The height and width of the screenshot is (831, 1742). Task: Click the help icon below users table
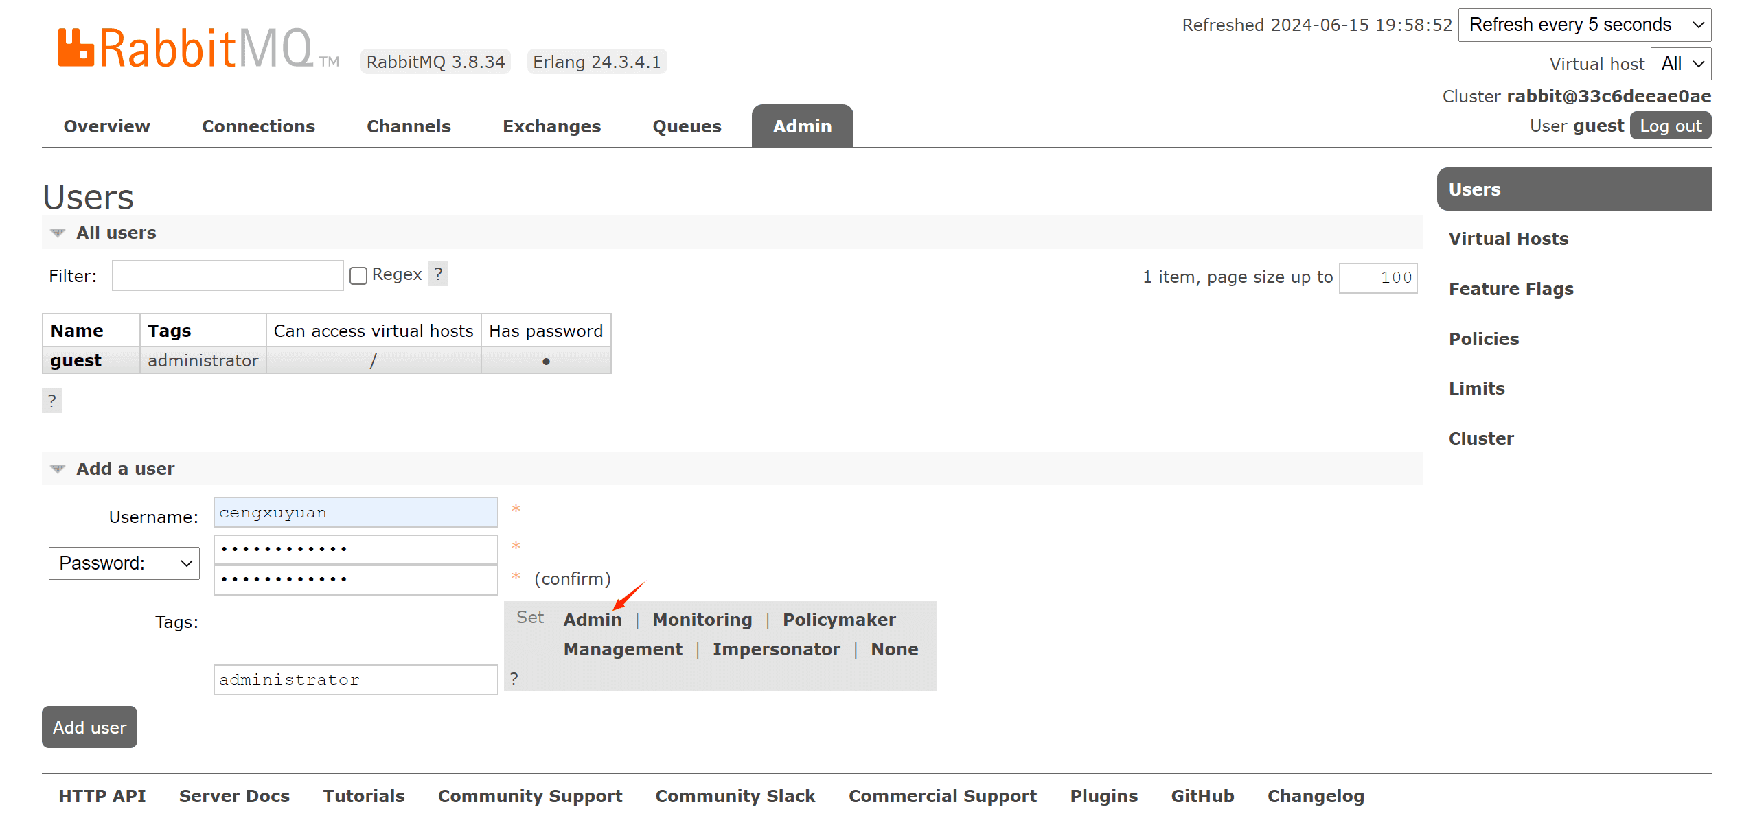tap(51, 400)
